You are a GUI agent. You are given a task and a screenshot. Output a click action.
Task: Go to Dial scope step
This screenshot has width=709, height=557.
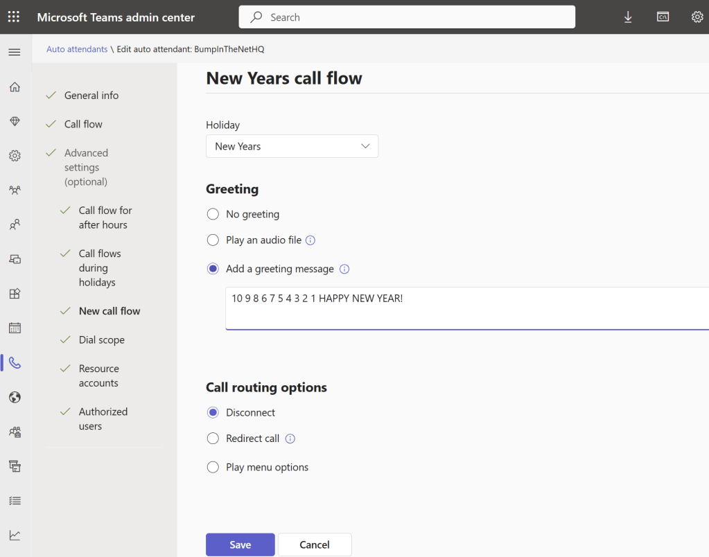pos(101,340)
